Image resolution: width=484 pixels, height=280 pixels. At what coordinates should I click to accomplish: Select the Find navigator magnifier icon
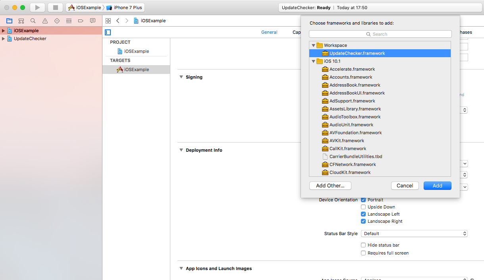click(33, 21)
